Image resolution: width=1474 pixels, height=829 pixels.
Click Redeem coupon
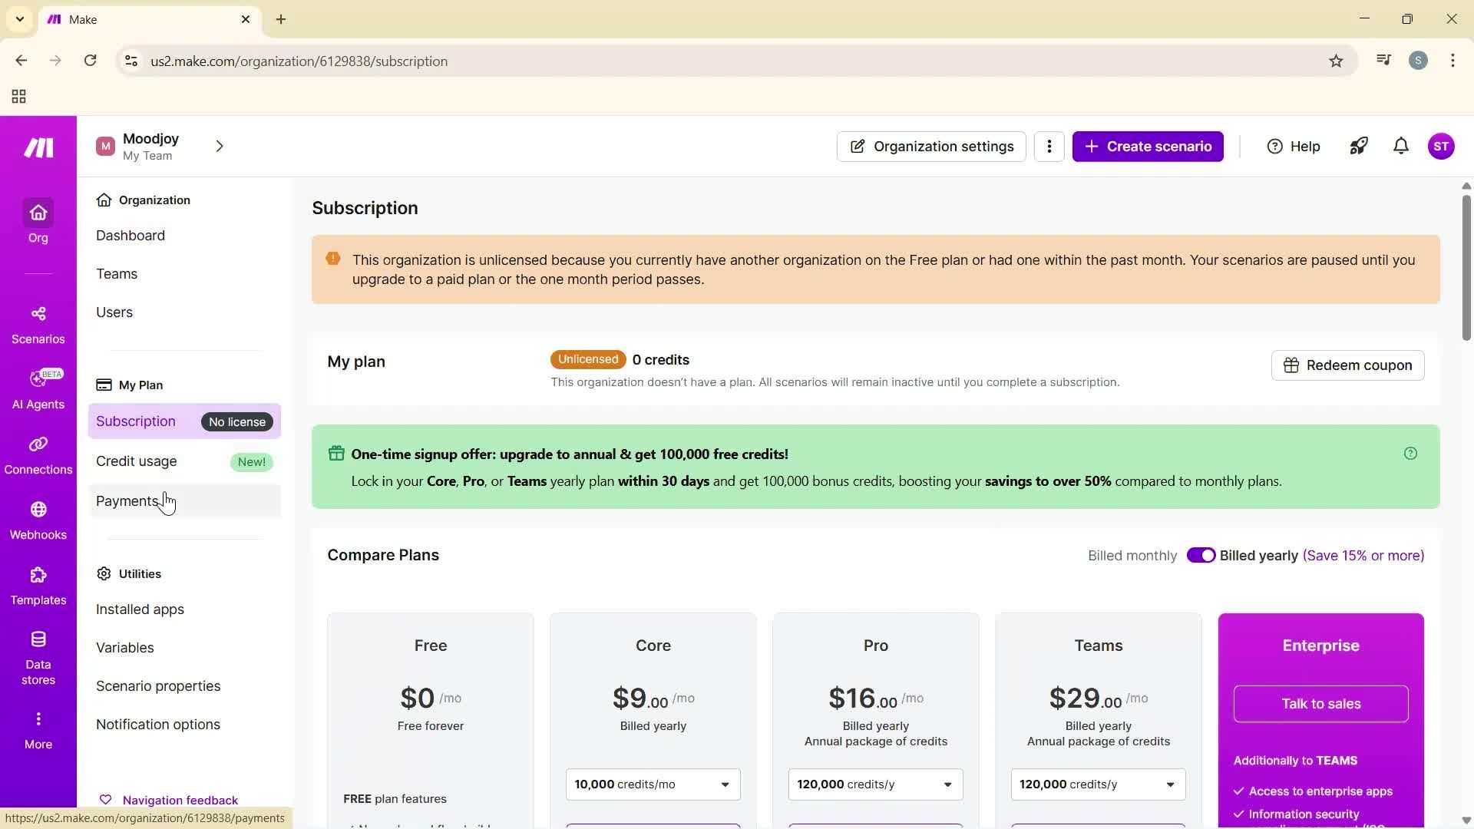pyautogui.click(x=1348, y=365)
